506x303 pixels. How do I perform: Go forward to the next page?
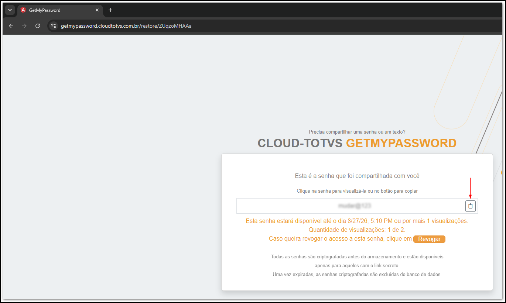pyautogui.click(x=24, y=26)
